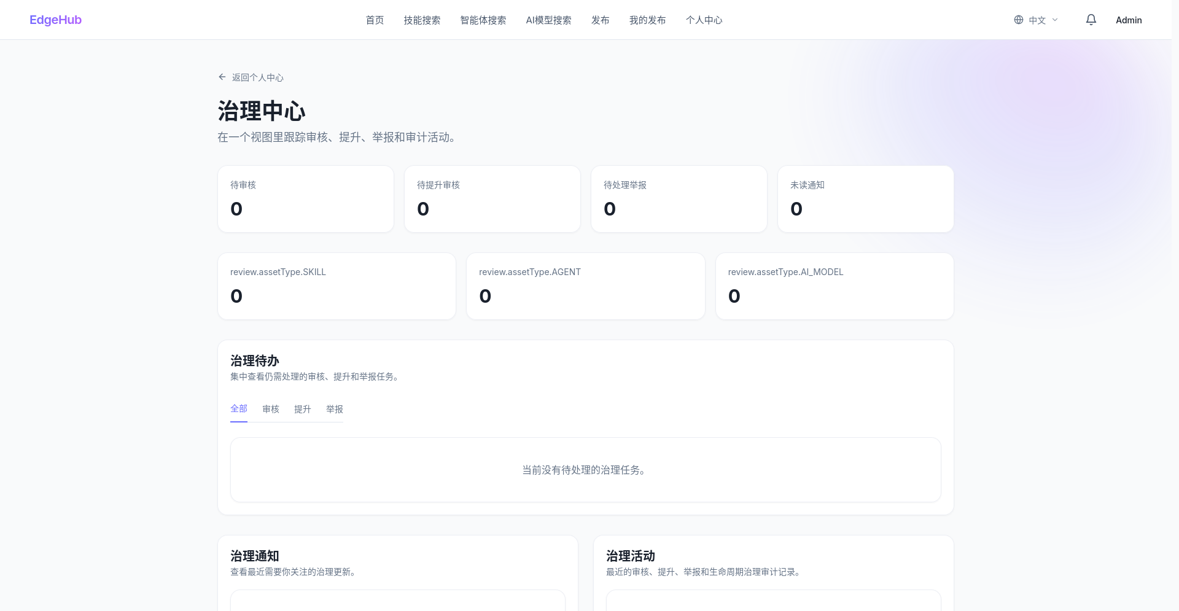Click the 未读通知 stat card
Viewport: 1179px width, 611px height.
click(x=866, y=199)
